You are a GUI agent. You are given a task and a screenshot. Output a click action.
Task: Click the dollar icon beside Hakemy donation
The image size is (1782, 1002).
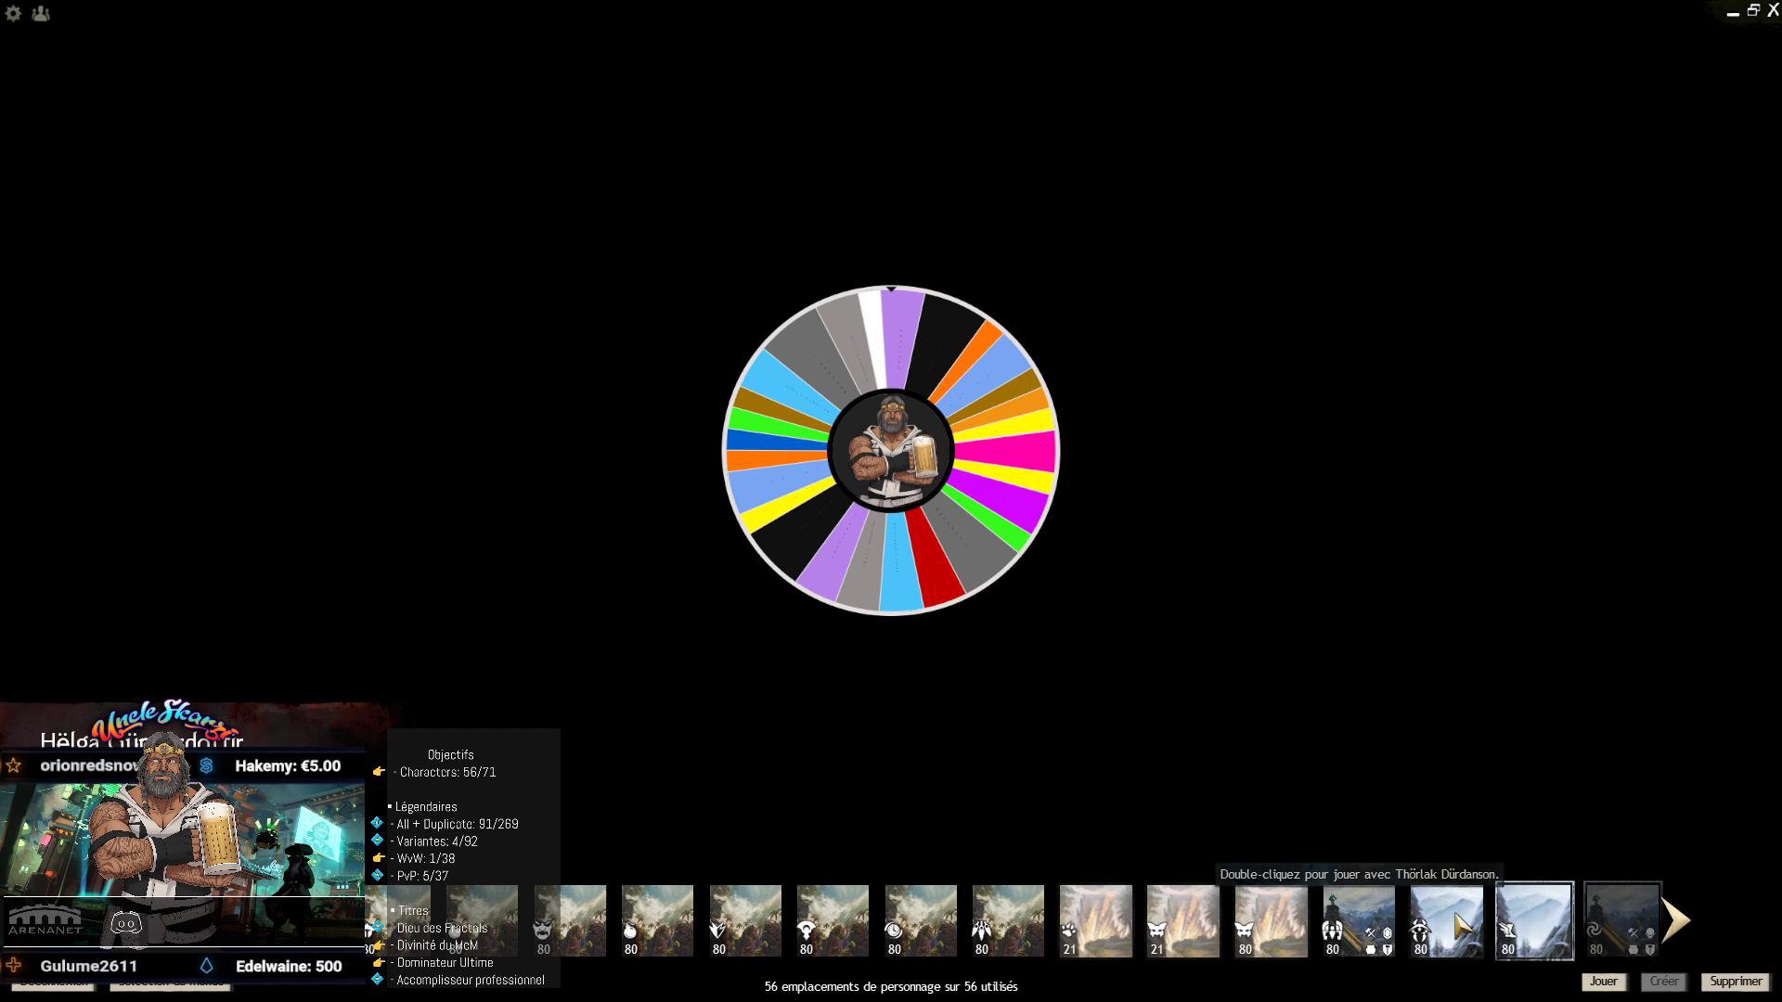tap(206, 765)
